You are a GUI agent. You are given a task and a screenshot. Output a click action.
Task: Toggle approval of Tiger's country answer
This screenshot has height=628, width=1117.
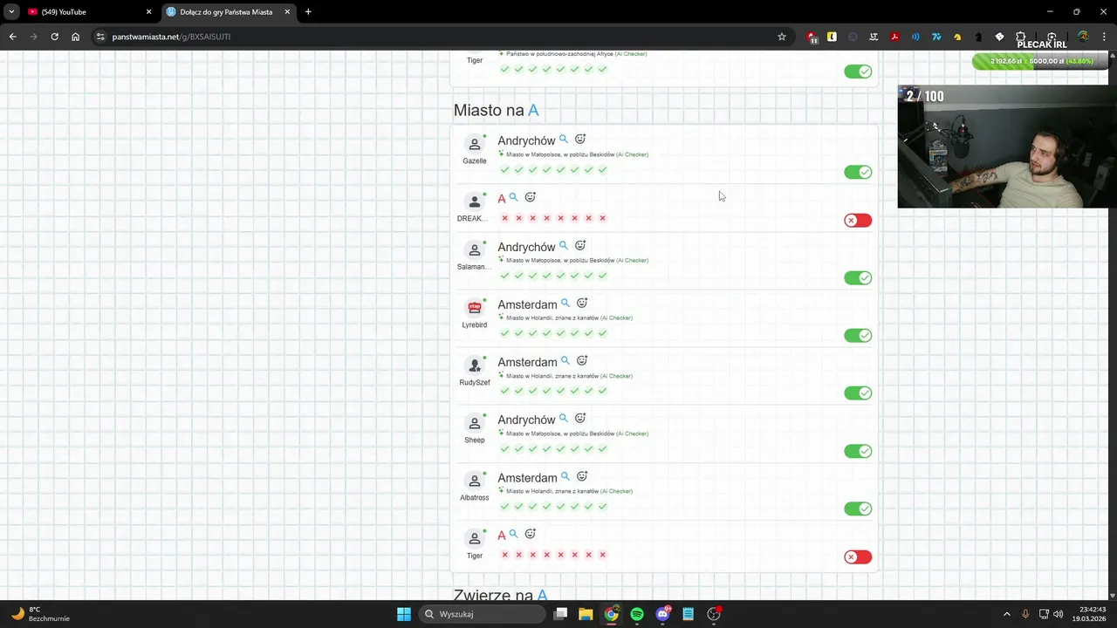[858, 72]
